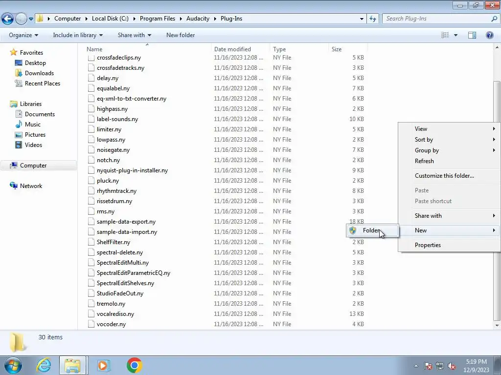
Task: Open the Group by context submenu
Action: tap(449, 150)
